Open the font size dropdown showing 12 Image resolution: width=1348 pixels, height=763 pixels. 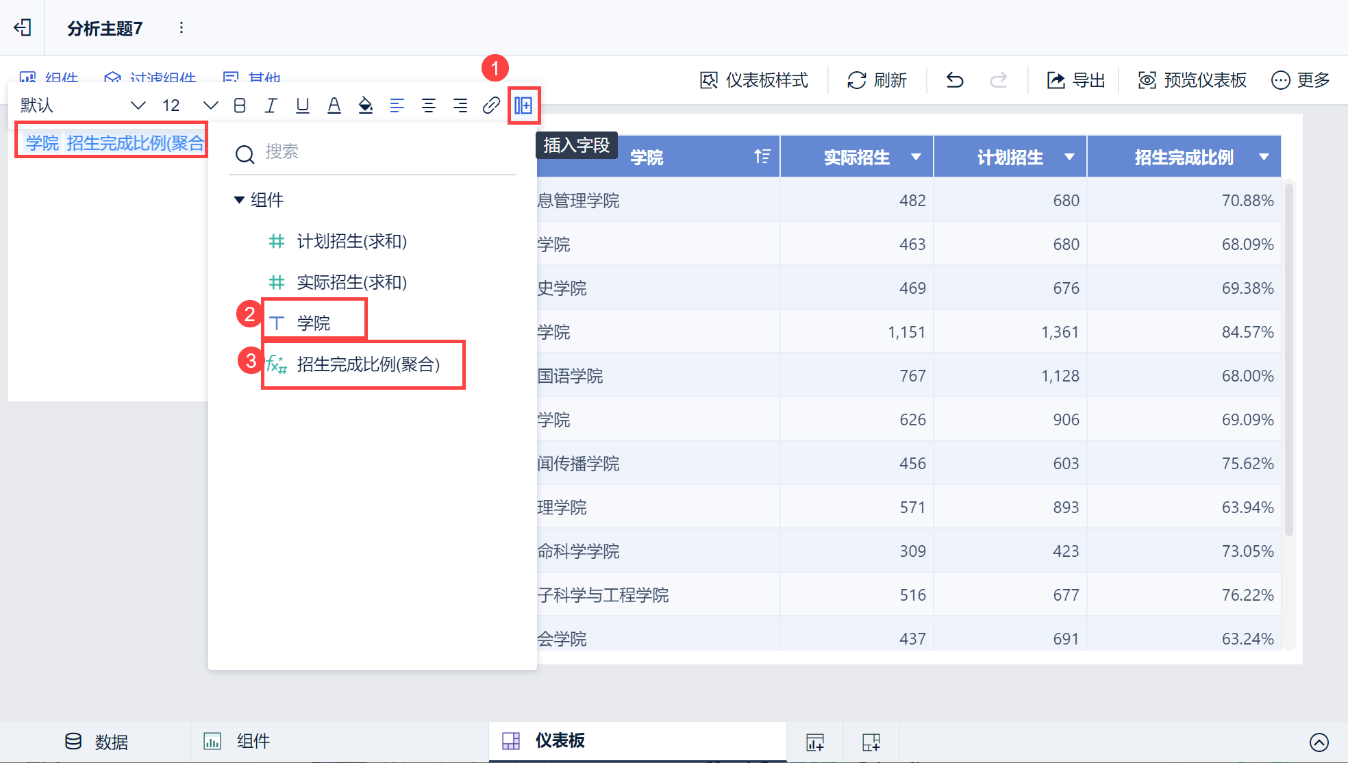click(189, 105)
